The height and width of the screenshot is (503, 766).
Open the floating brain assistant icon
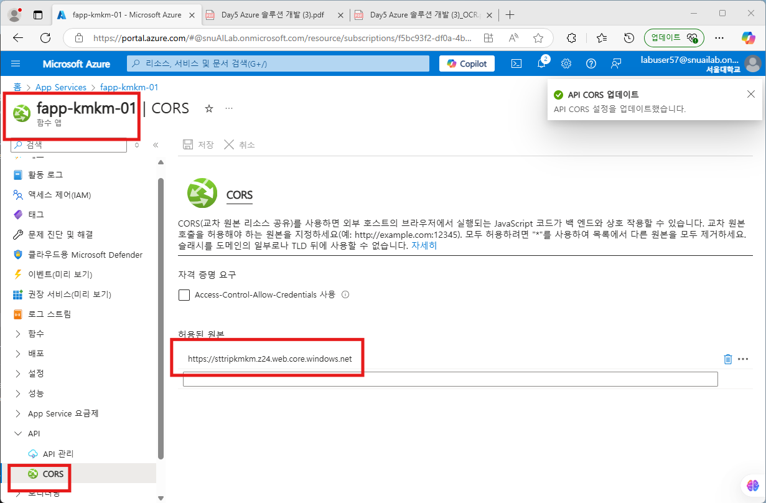pyautogui.click(x=752, y=486)
